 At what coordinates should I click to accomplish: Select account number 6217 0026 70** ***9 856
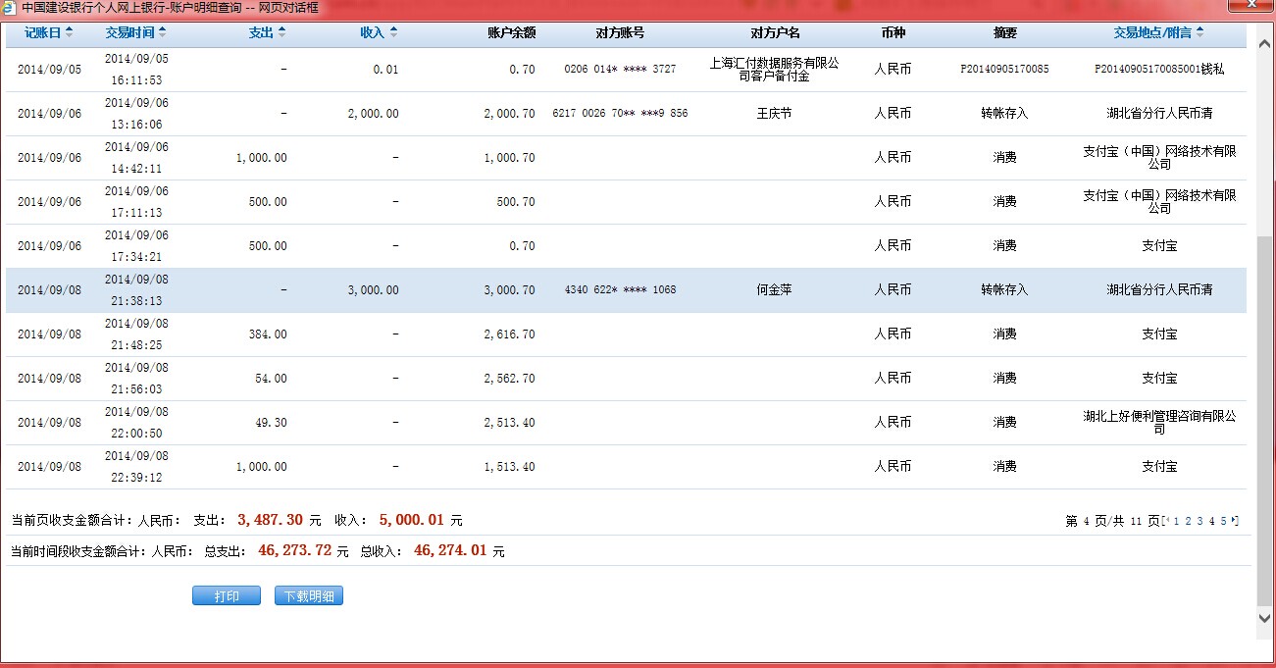click(620, 114)
